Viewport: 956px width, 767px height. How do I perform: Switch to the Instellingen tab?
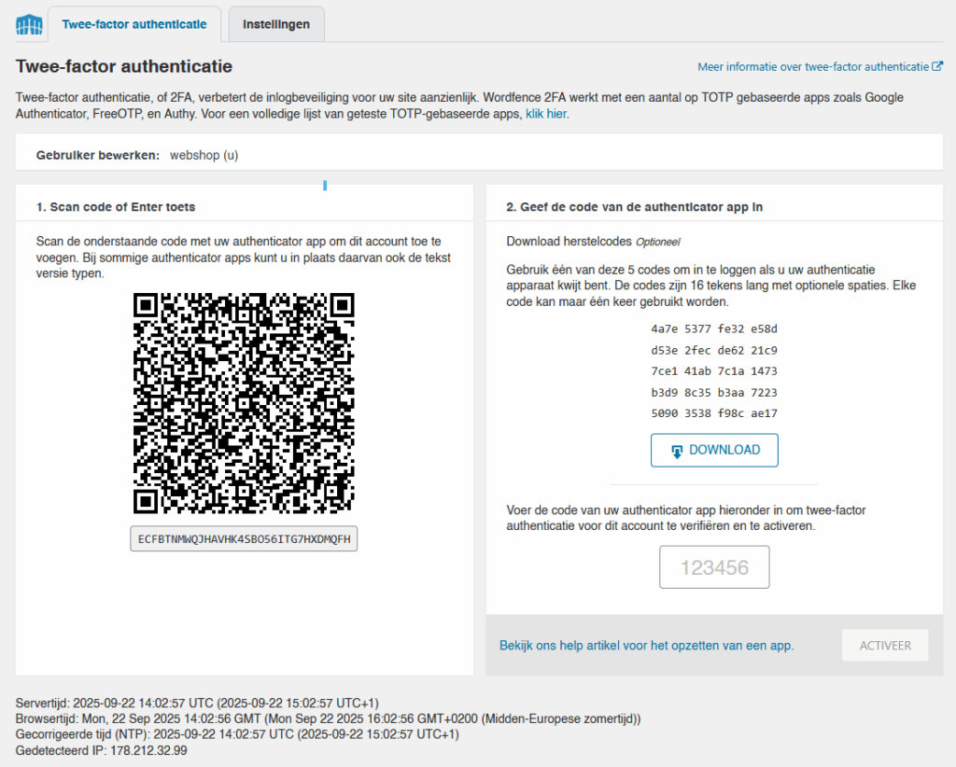pyautogui.click(x=276, y=25)
